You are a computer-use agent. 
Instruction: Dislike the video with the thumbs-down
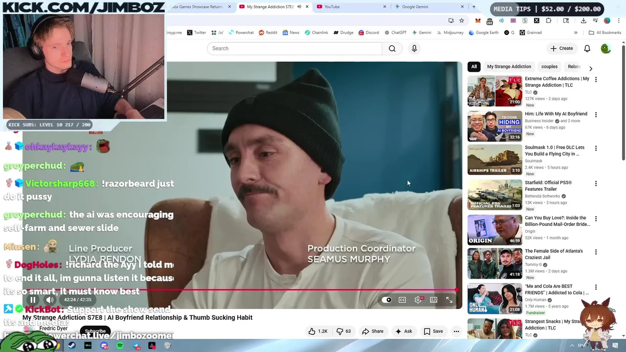[x=344, y=331]
